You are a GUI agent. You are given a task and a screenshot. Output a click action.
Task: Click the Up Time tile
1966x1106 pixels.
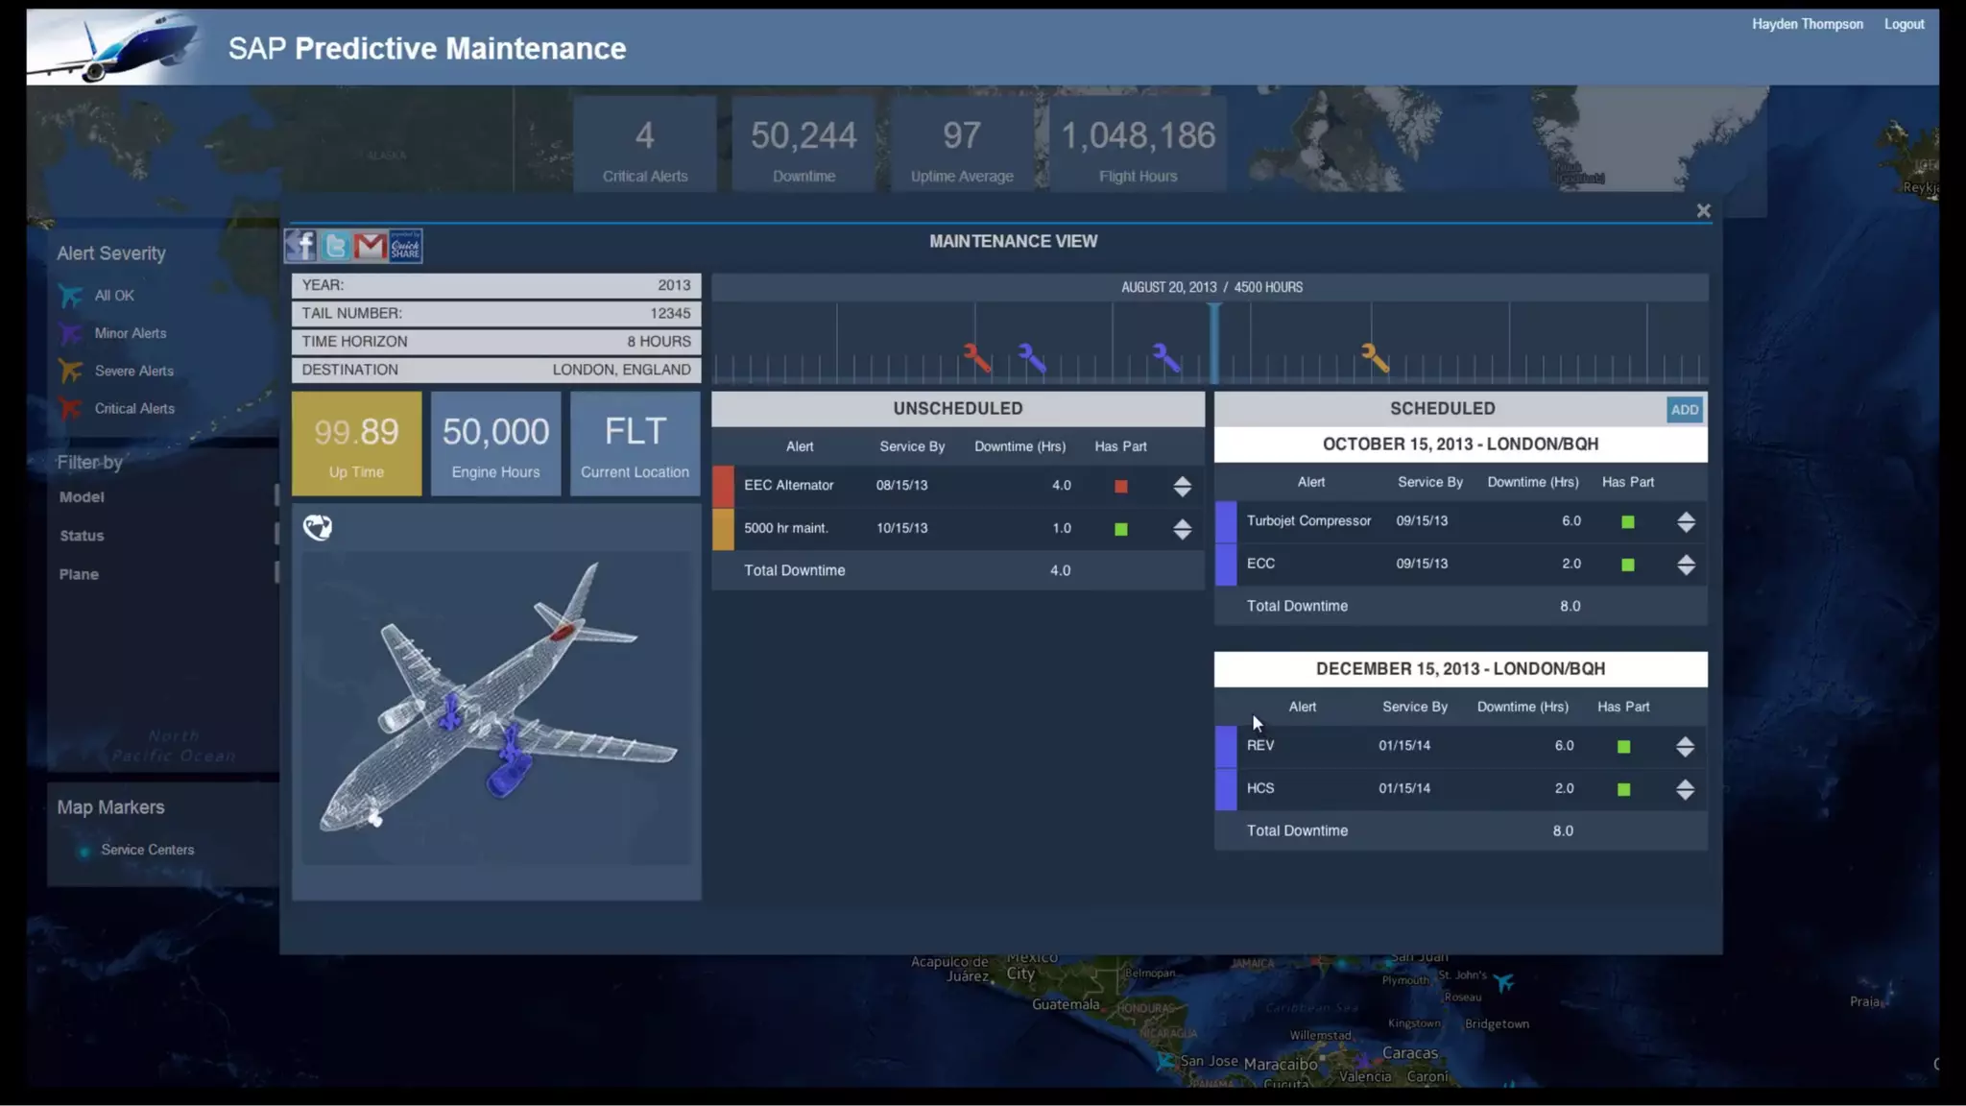point(356,444)
